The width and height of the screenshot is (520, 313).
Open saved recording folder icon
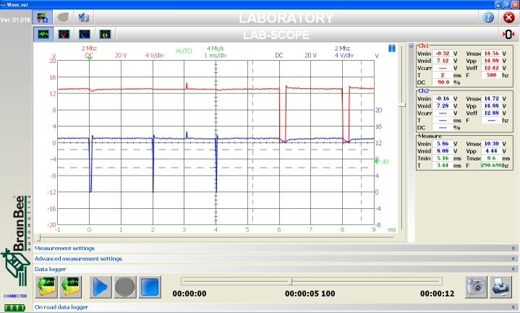46,287
